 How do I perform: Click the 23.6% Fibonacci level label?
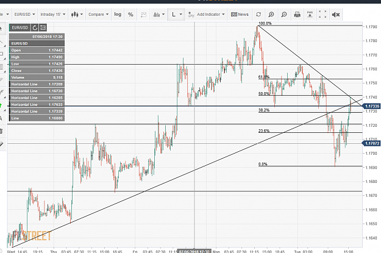click(x=264, y=130)
